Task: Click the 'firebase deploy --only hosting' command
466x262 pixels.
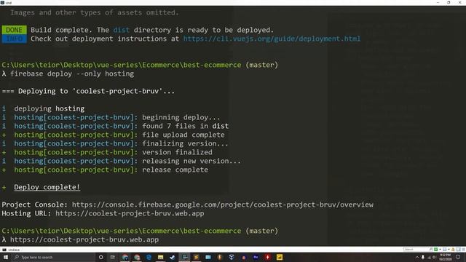Action: (x=72, y=74)
